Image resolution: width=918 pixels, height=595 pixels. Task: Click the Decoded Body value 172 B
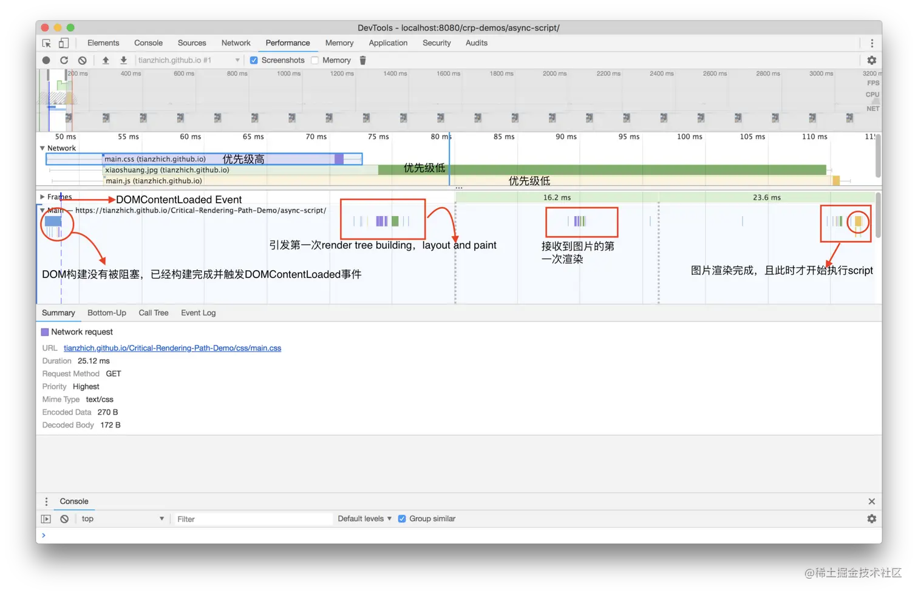click(110, 425)
